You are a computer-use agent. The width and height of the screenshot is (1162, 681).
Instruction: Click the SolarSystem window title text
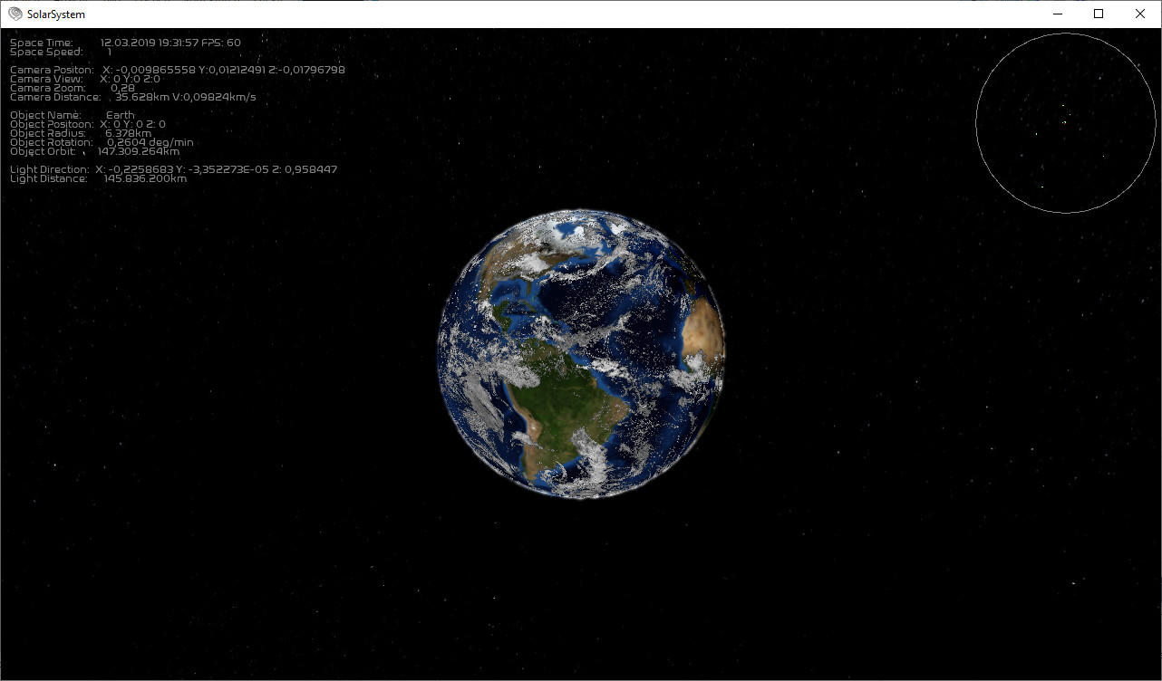coord(56,14)
